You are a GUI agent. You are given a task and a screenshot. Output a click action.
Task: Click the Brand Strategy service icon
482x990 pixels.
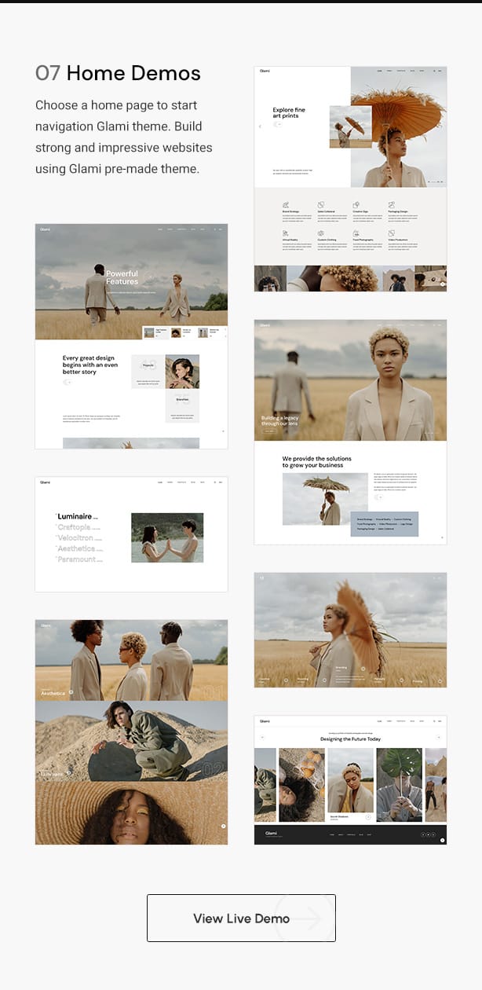286,204
